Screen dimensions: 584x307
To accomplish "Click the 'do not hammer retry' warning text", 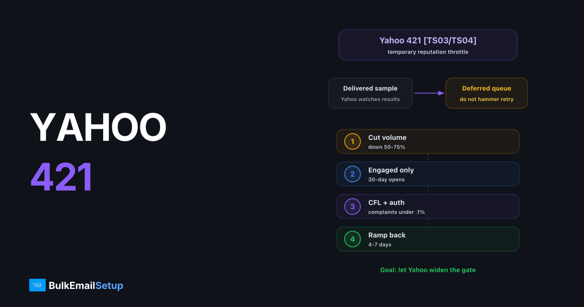I will (x=487, y=99).
